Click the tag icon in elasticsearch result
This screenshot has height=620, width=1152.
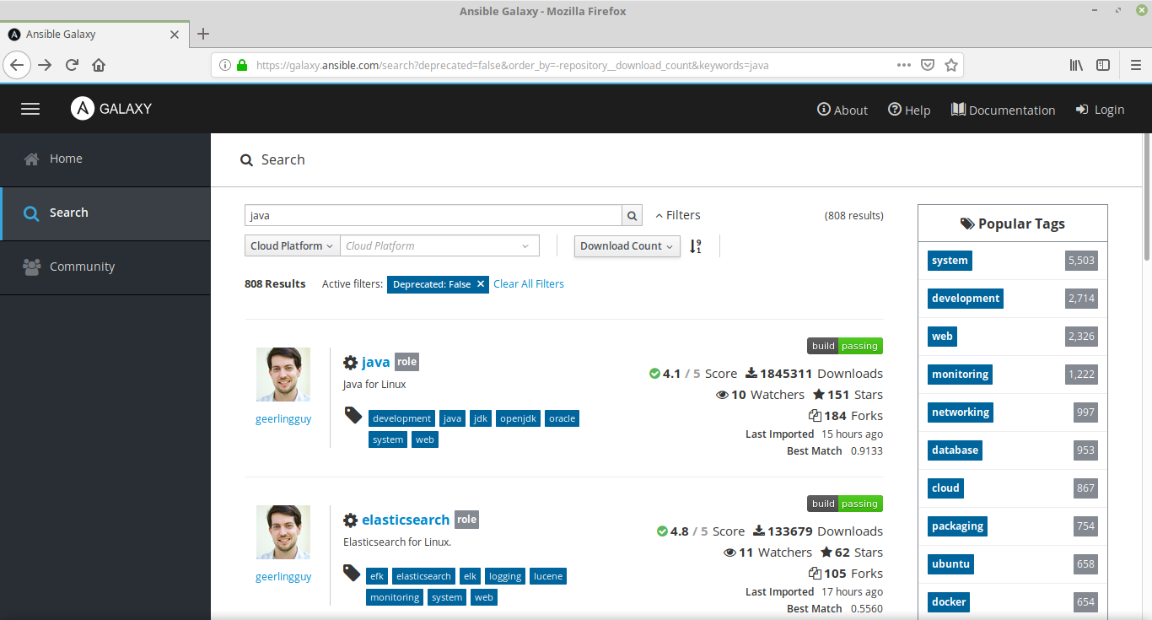tap(353, 573)
